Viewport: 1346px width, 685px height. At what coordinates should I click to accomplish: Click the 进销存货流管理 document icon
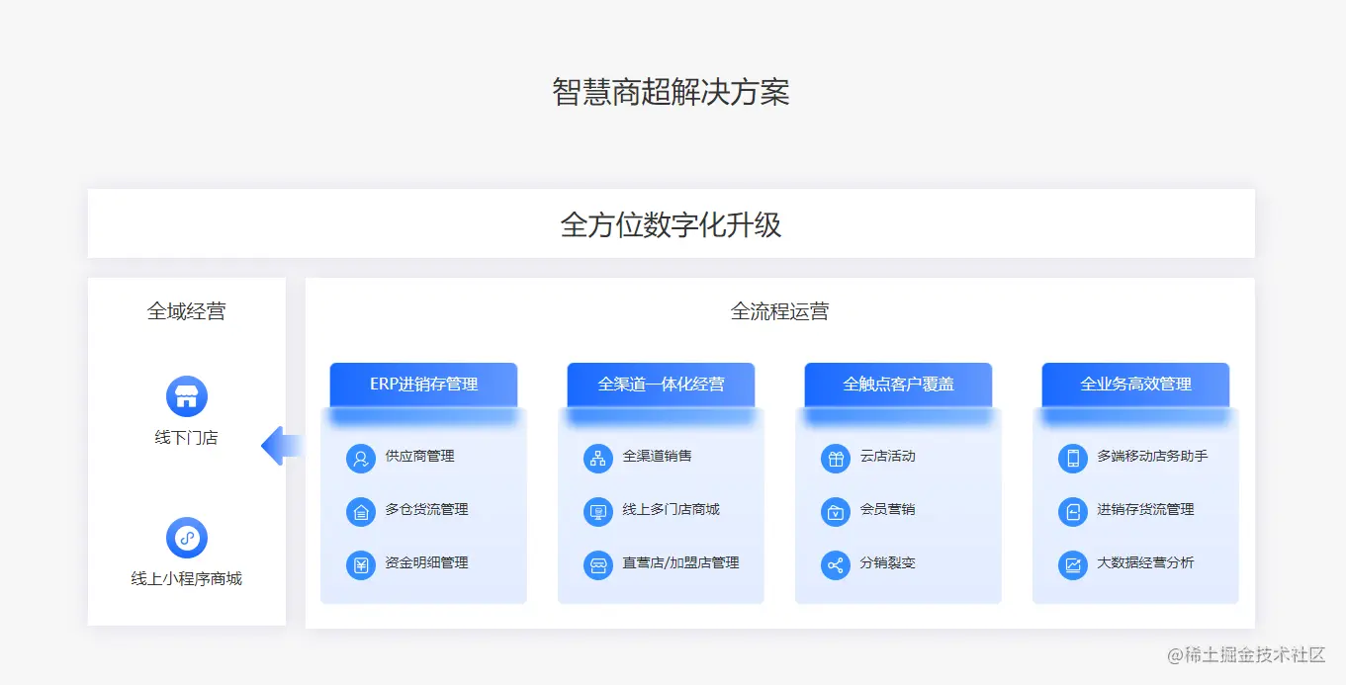click(x=1073, y=512)
